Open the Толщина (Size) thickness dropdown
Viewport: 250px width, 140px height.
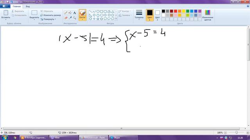click(139, 15)
